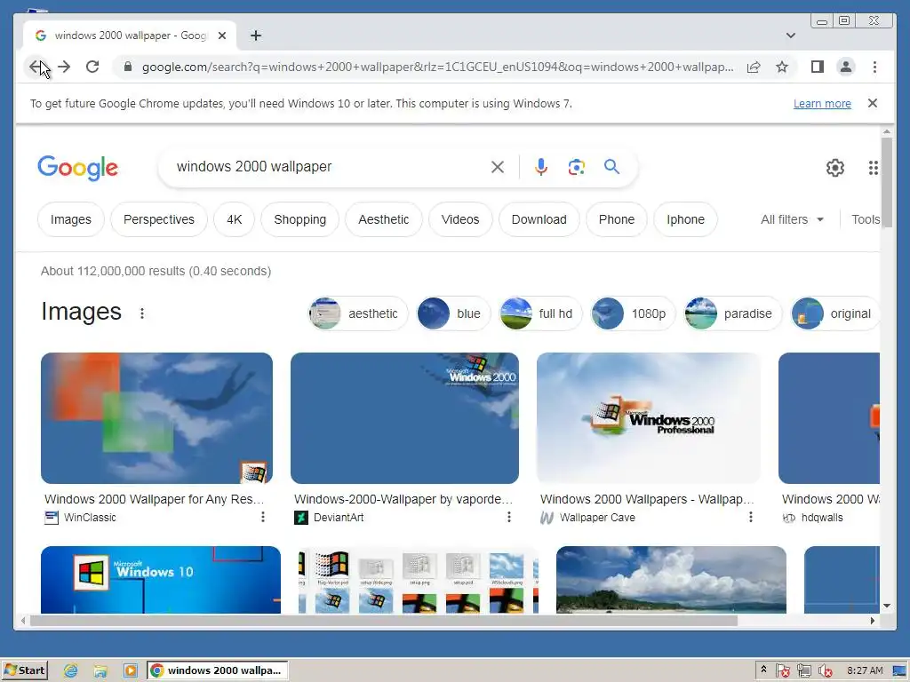
Task: Click the address bar URL
Action: [437, 67]
